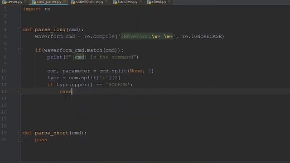The width and height of the screenshot is (290, 163).
Task: Place cursor on empty line 15
Action: (x=155, y=105)
